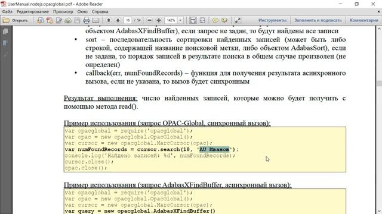Click the underlined 'Результат выполнения:' heading

pyautogui.click(x=101, y=98)
